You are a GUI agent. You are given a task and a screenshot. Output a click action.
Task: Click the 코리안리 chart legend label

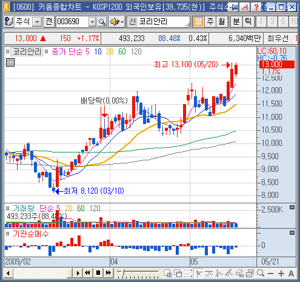coord(27,52)
